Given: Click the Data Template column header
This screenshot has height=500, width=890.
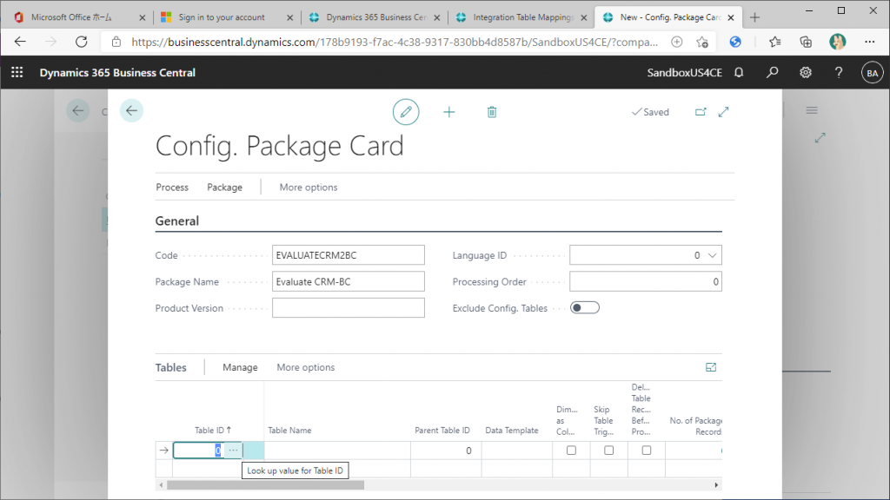Looking at the screenshot, I should click(511, 431).
